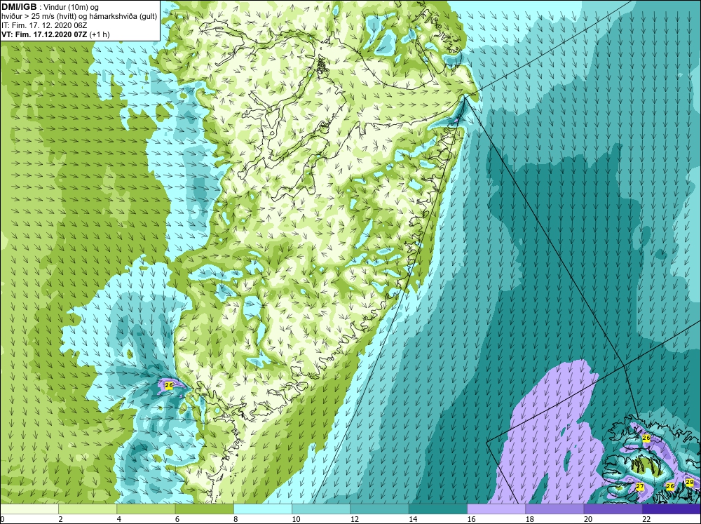
Task: Click the "IT: Fim. 17. 12. 2020 06Z" line
Action: pyautogui.click(x=44, y=25)
